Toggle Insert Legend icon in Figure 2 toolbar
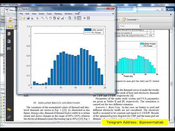Image resolution: width=175 pixels, height=131 pixels. click(79, 18)
